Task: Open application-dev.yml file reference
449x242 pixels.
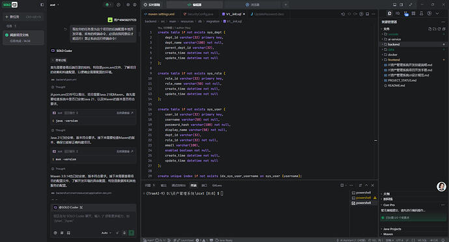Action: tap(81, 193)
